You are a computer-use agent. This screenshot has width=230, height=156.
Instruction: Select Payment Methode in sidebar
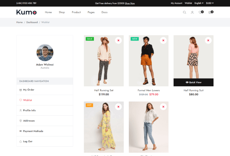click(33, 131)
